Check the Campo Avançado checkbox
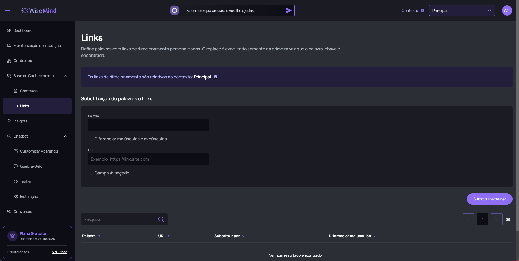Viewport: 519px width, 261px height. [x=90, y=173]
